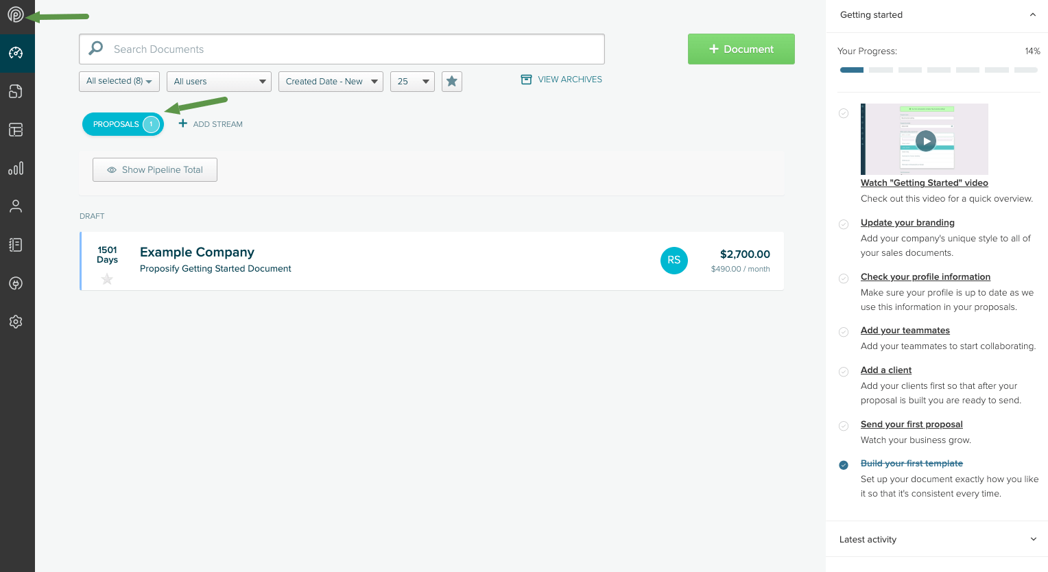This screenshot has width=1048, height=572.
Task: Open the Created Date - New sort dropdown
Action: point(331,82)
